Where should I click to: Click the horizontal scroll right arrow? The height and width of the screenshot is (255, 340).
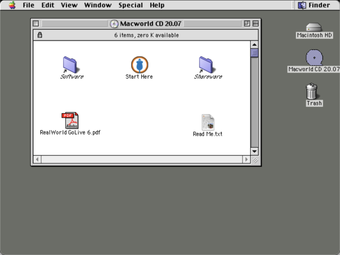246,159
